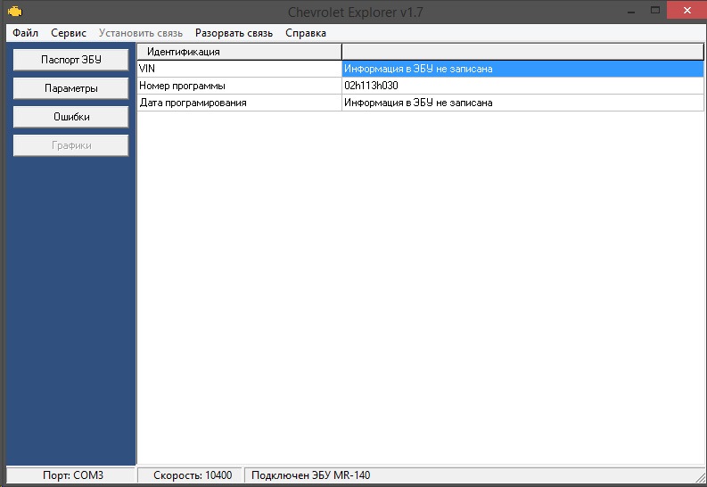
Task: Open the Справка menu
Action: (x=306, y=33)
